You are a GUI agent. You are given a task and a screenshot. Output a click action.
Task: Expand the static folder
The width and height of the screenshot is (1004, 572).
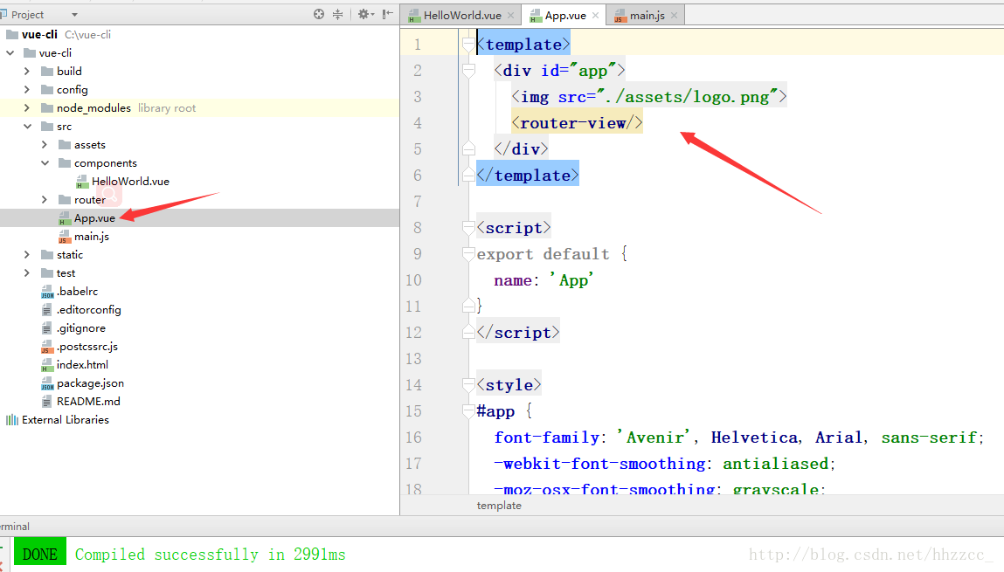(x=27, y=255)
